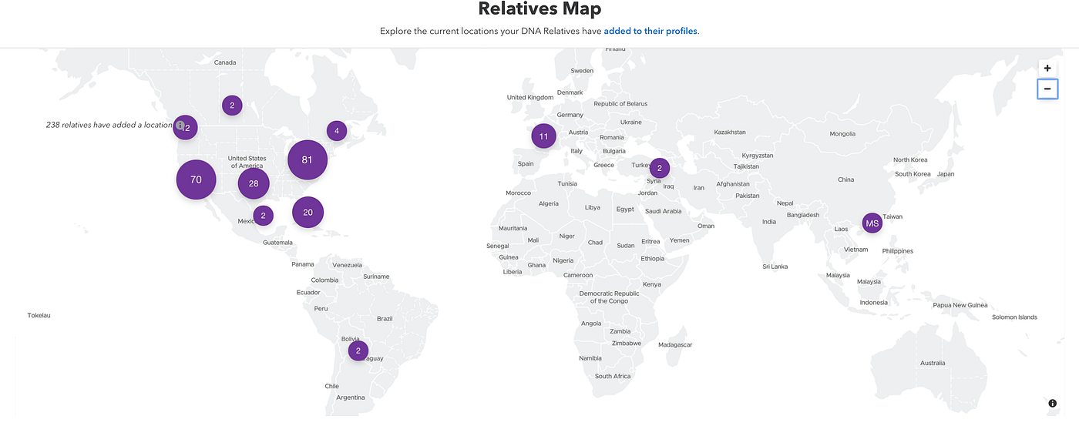This screenshot has width=1079, height=426.
Task: Zoom in with the plus button
Action: (1047, 68)
